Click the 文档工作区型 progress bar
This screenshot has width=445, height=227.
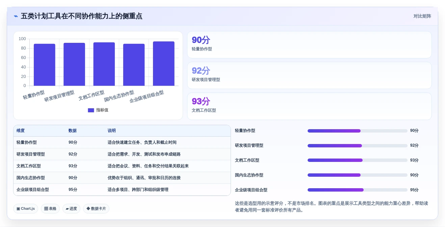pyautogui.click(x=357, y=160)
